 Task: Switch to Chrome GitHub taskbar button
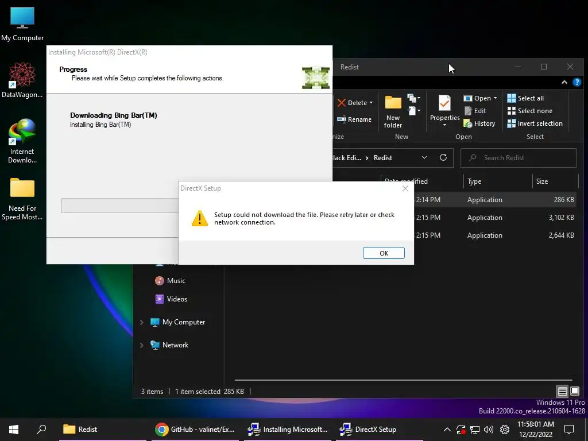point(195,430)
